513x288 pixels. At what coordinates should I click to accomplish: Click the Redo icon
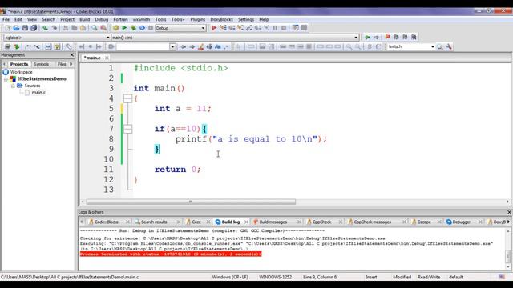[54, 28]
